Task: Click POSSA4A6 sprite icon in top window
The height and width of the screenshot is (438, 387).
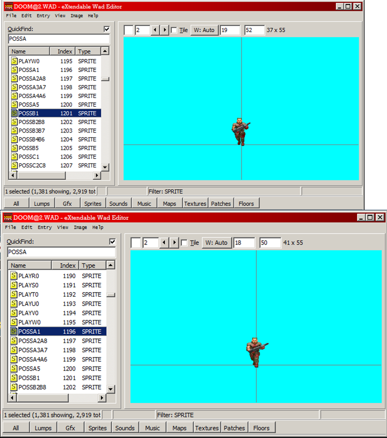Action: 14,95
